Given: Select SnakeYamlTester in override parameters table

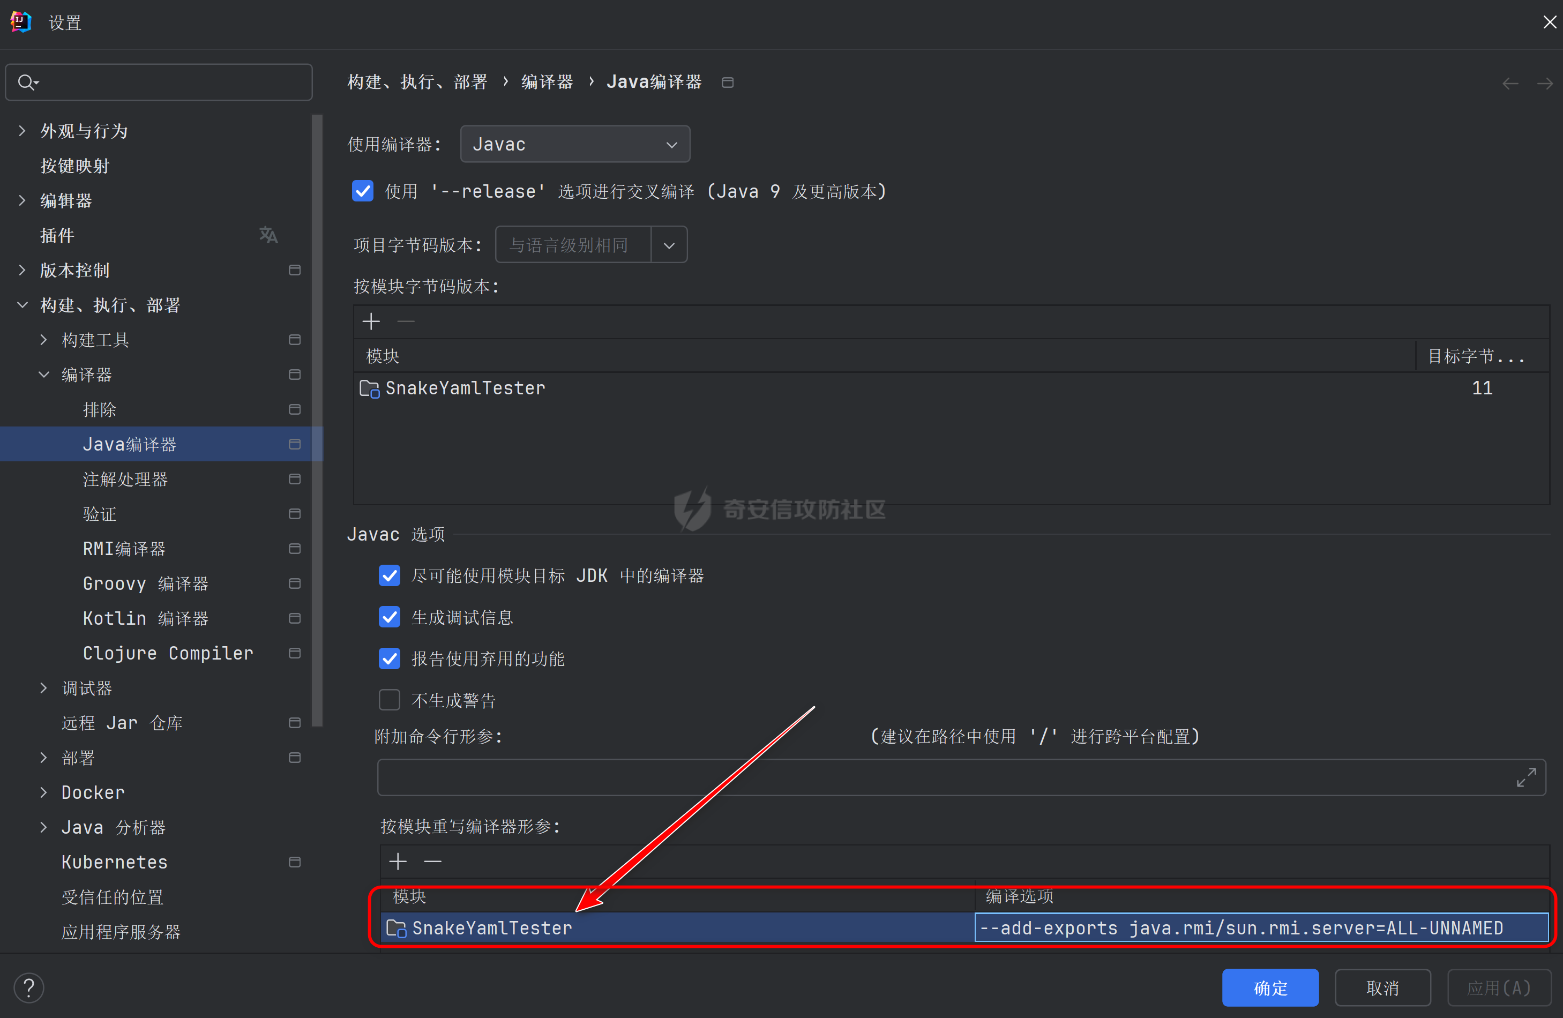Looking at the screenshot, I should pyautogui.click(x=678, y=927).
